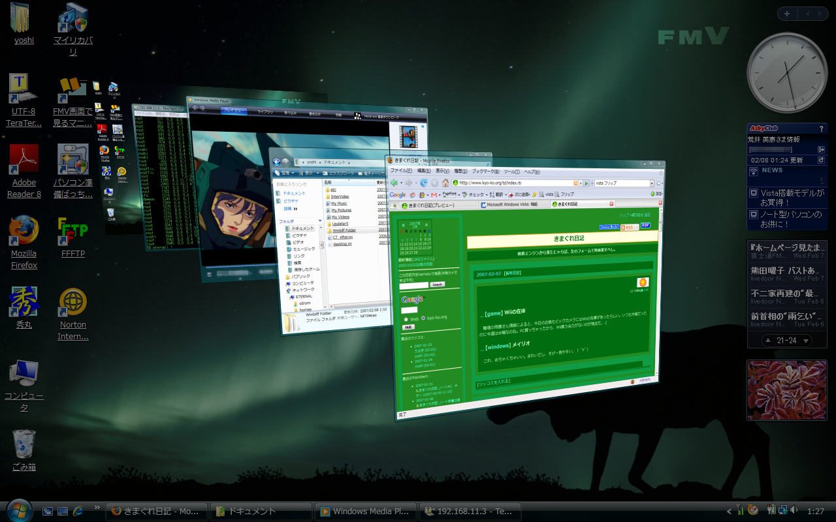Click the Firefox home button
This screenshot has height=522, width=836.
point(445,183)
